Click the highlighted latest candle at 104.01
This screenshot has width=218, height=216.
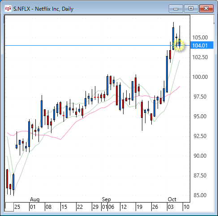point(180,43)
